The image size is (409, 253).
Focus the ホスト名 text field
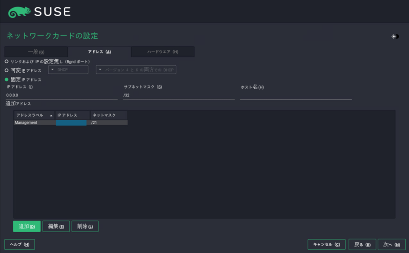click(296, 95)
